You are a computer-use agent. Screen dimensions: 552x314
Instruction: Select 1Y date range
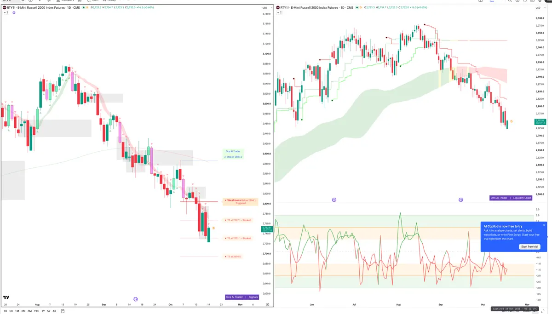click(43, 311)
